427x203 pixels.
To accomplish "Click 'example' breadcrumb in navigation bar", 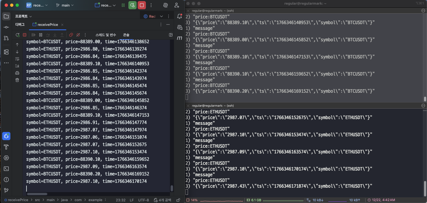I will tap(95, 200).
